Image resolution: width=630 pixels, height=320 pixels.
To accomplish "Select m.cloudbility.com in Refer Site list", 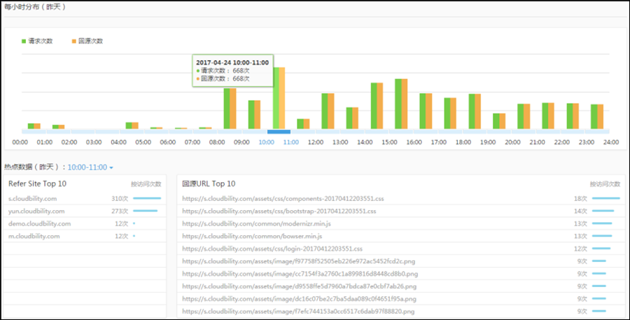I will [x=35, y=236].
